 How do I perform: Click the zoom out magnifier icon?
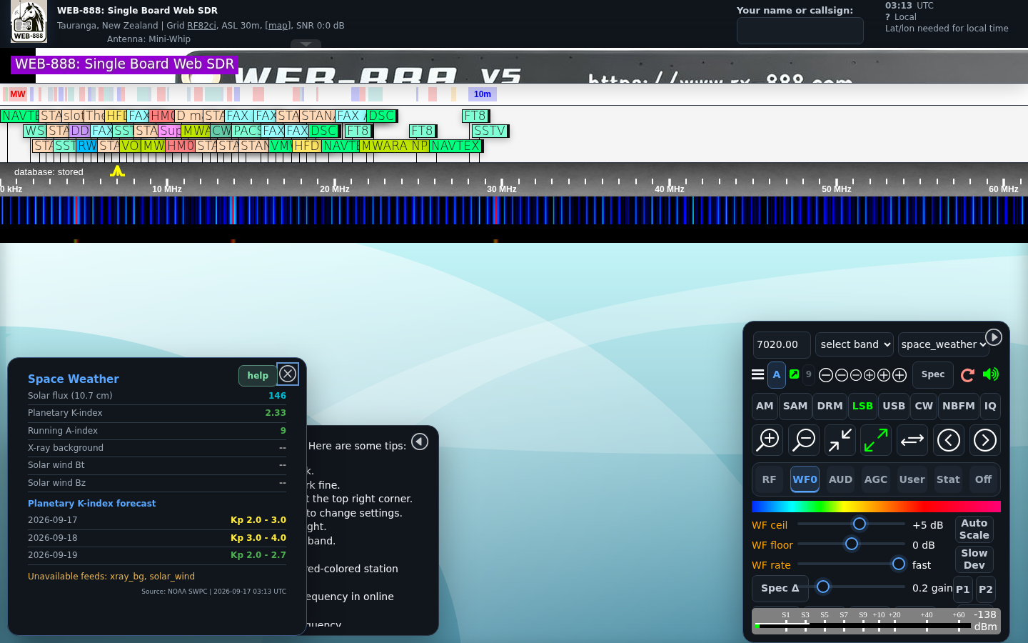pyautogui.click(x=804, y=440)
